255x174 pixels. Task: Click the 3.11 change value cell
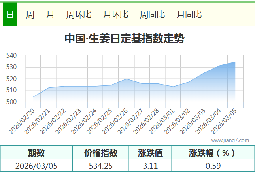[x=150, y=166]
